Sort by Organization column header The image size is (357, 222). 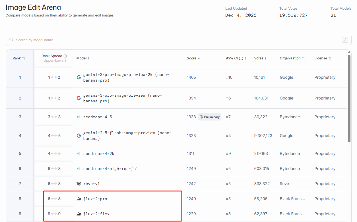point(292,58)
